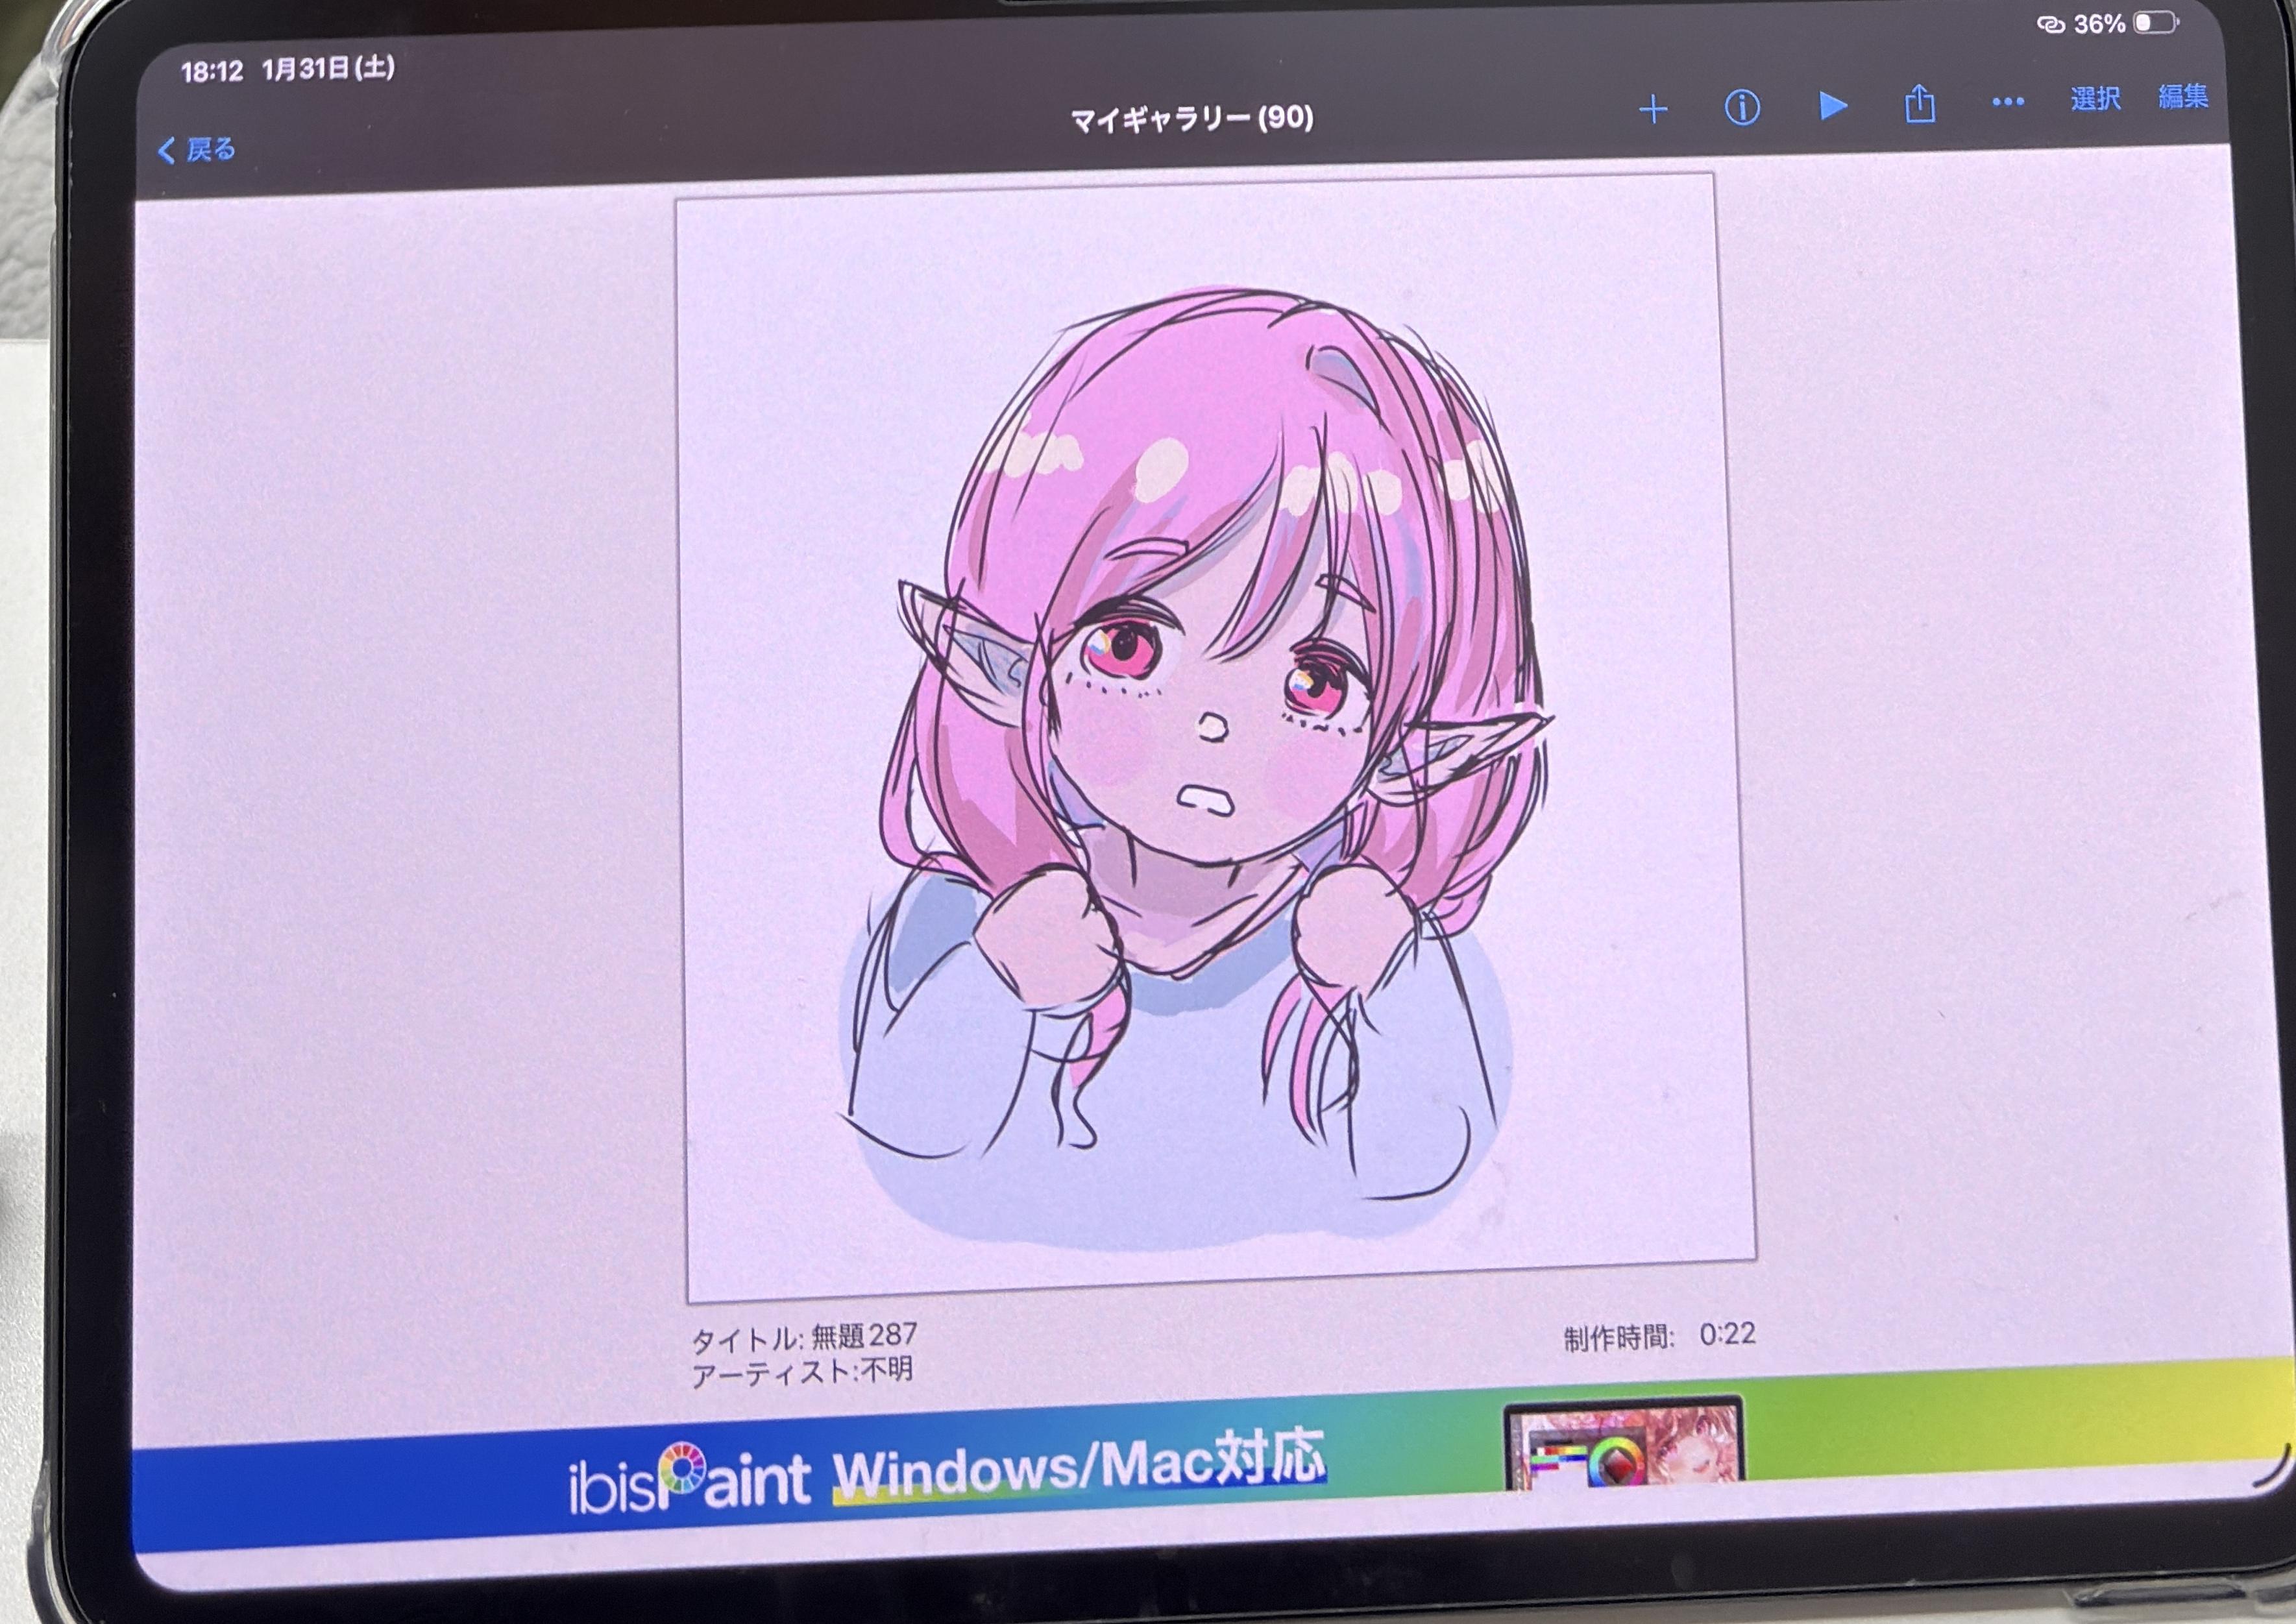
Task: Tap the hotspot link icon beside 36%
Action: click(2050, 25)
